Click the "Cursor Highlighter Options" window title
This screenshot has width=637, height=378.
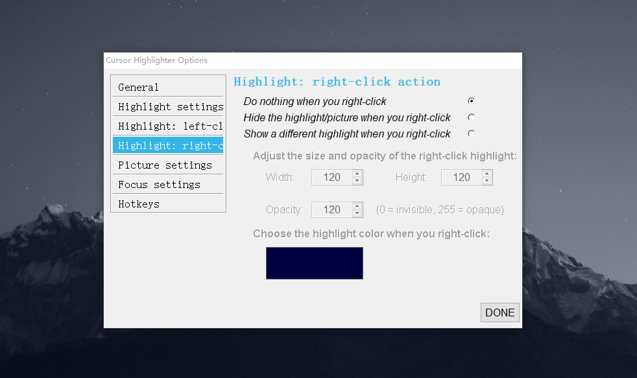(156, 60)
